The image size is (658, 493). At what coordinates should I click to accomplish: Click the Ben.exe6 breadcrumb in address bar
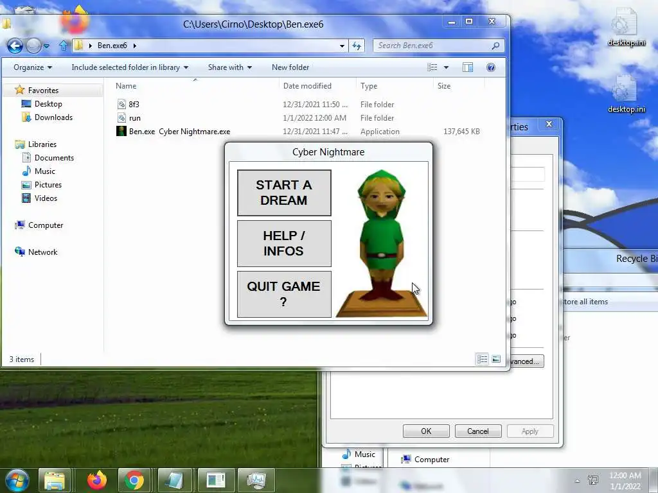pyautogui.click(x=112, y=46)
